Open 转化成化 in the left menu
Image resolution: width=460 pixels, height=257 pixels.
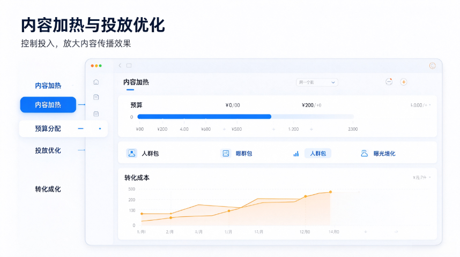(48, 189)
